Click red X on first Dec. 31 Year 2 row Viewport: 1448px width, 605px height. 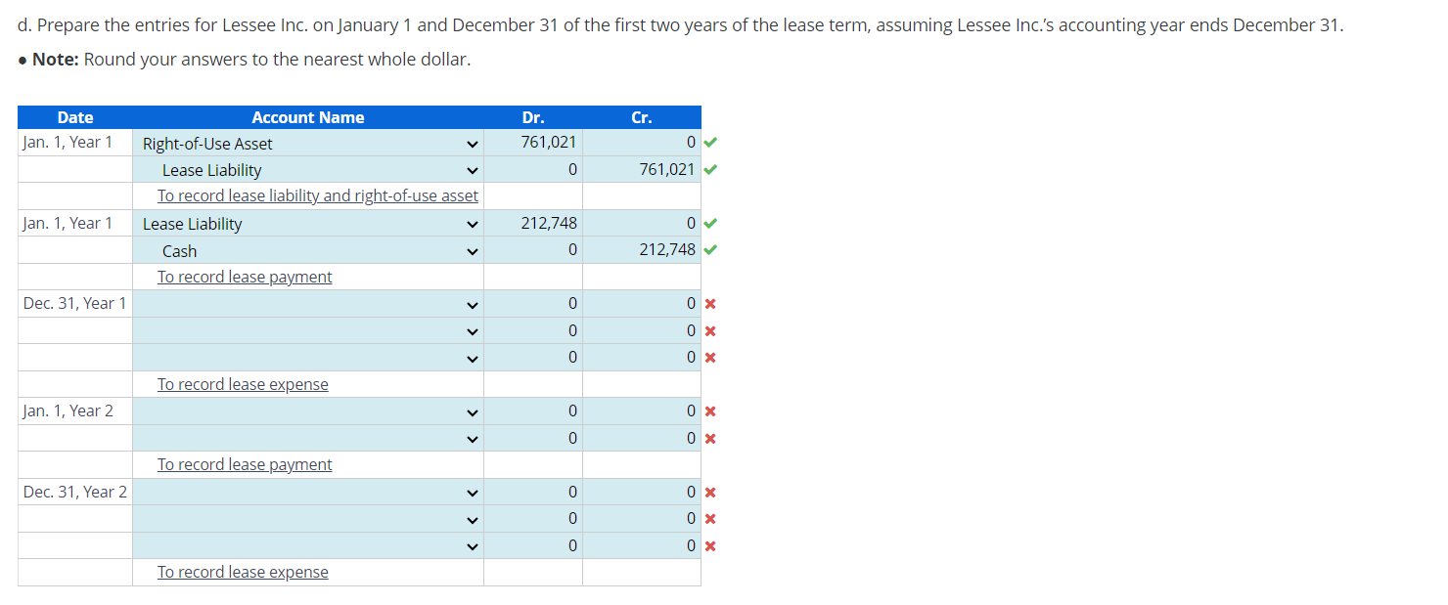(709, 492)
